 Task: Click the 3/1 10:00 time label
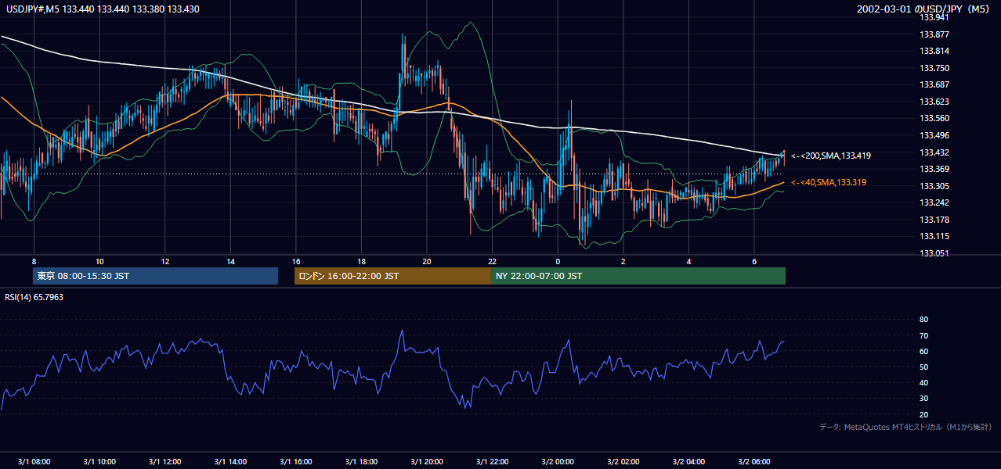point(99,461)
